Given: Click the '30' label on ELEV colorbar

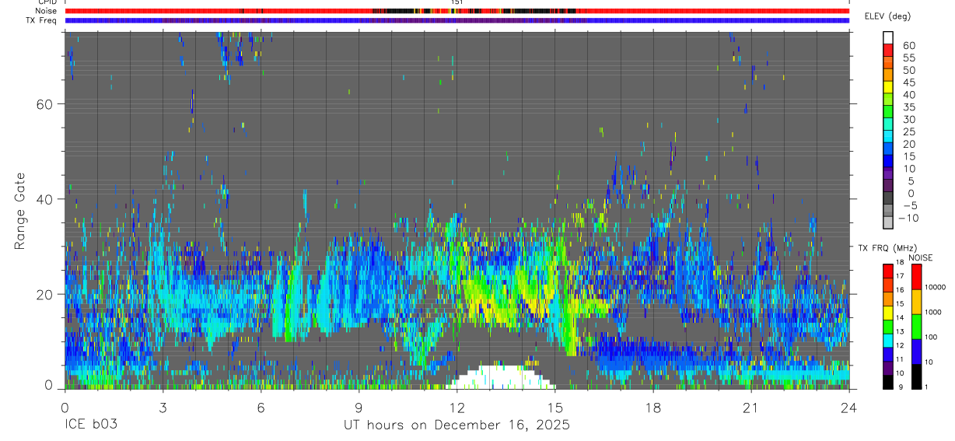Looking at the screenshot, I should click(x=908, y=119).
